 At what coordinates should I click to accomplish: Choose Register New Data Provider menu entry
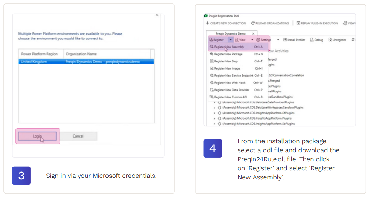point(239,90)
